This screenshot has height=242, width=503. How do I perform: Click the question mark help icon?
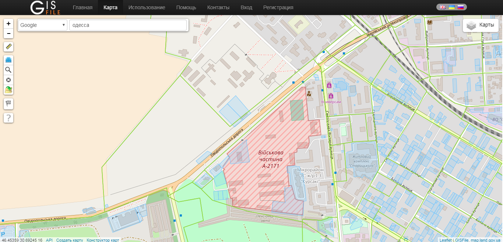point(8,118)
